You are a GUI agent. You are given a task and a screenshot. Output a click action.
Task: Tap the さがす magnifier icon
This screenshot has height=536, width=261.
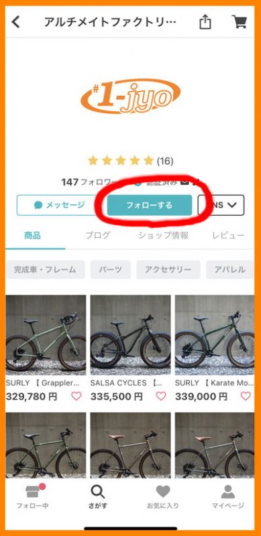point(97,491)
